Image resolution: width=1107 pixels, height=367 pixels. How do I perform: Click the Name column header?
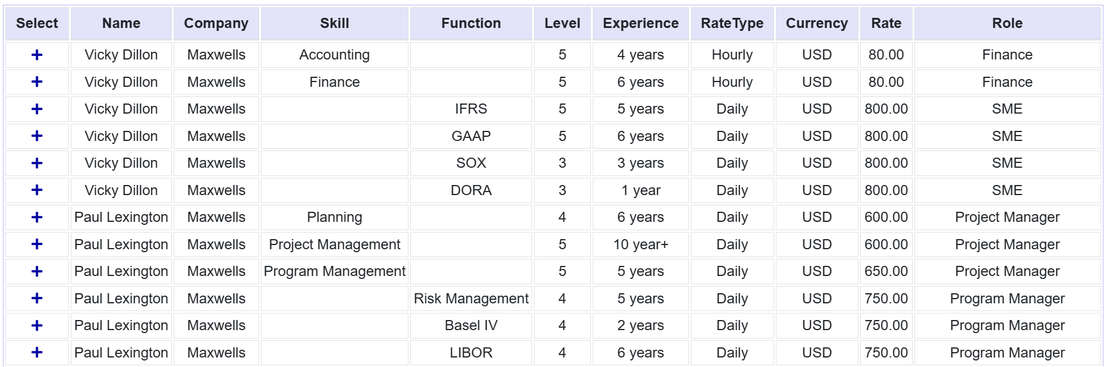pos(121,23)
